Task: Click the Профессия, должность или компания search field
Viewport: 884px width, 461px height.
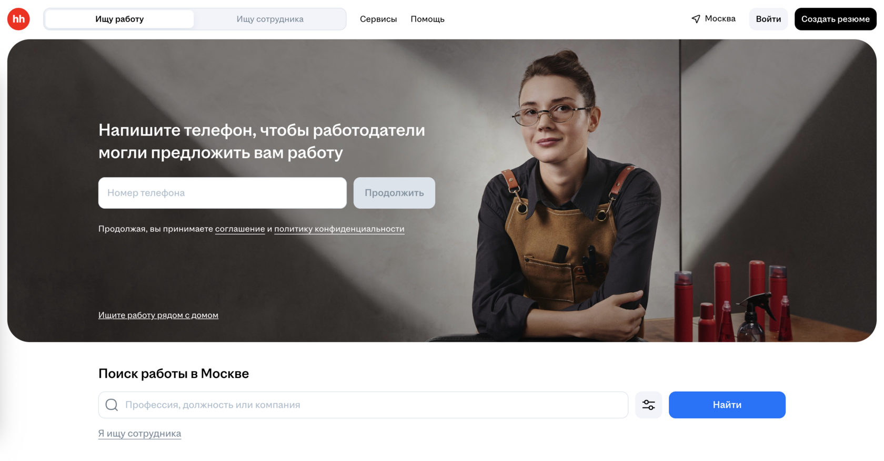Action: pos(363,405)
